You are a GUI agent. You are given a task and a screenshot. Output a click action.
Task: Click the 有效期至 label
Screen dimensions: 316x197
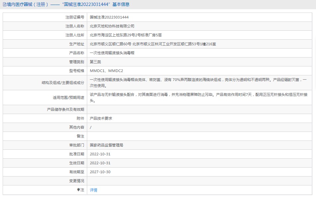pos(77,172)
